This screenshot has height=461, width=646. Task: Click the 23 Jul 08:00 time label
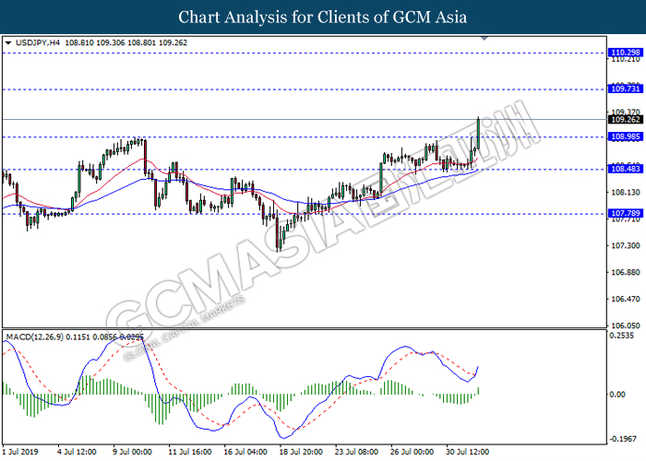357,452
